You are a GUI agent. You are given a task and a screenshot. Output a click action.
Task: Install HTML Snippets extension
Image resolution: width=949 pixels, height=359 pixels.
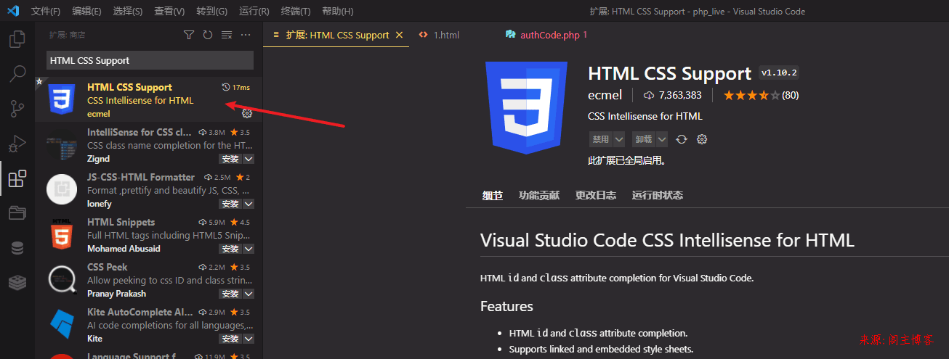230,249
